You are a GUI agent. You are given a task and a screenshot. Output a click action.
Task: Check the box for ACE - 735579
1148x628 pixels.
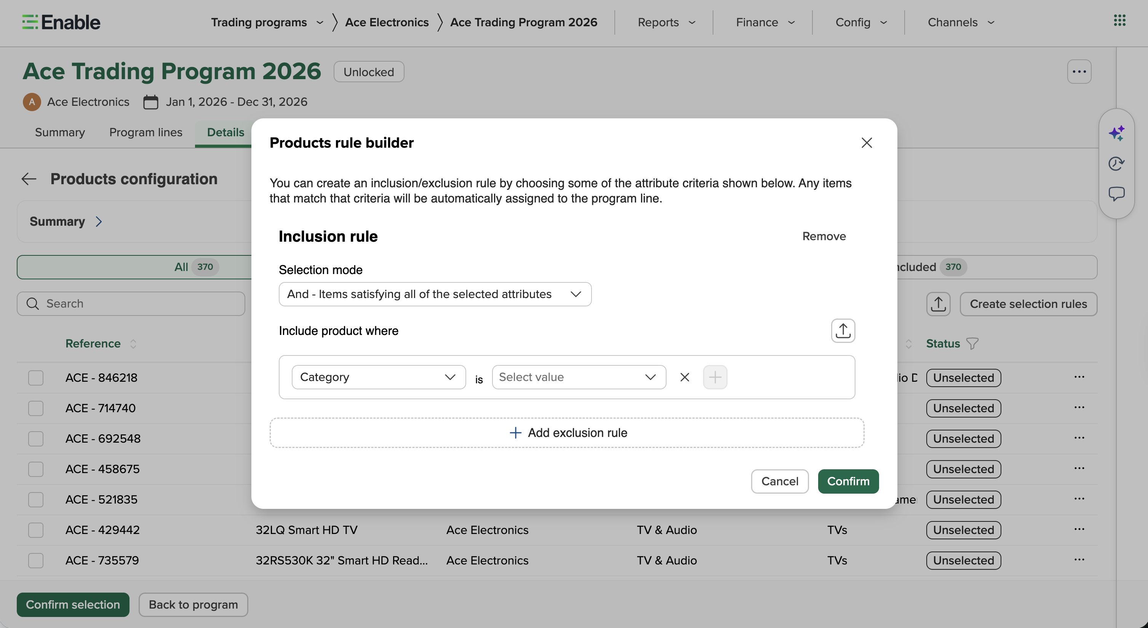[x=36, y=560]
